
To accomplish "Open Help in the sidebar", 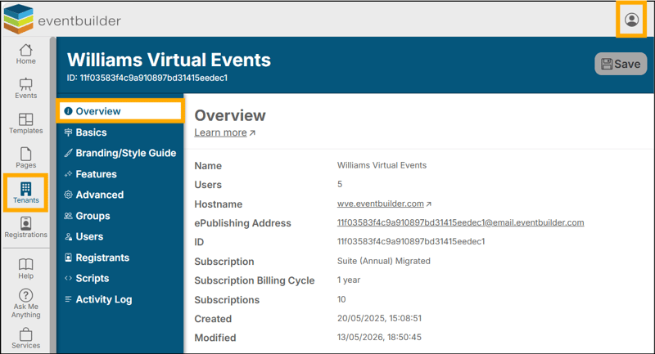I will (x=26, y=269).
